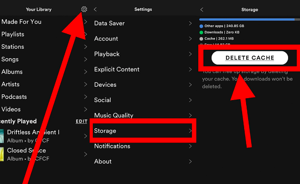Viewport: 300px width, 184px height.
Task: Open Notifications settings
Action: click(143, 146)
